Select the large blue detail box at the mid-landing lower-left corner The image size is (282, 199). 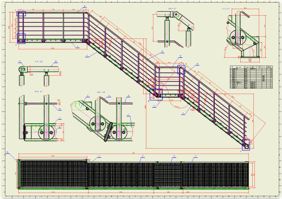pyautogui.click(x=156, y=95)
